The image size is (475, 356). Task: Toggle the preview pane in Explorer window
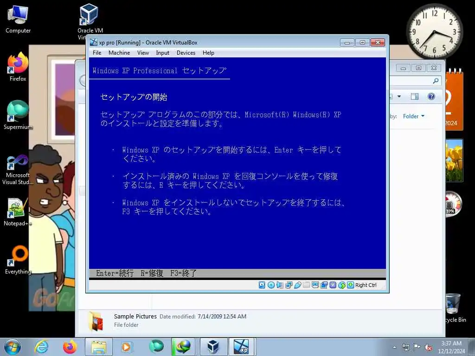pos(414,96)
